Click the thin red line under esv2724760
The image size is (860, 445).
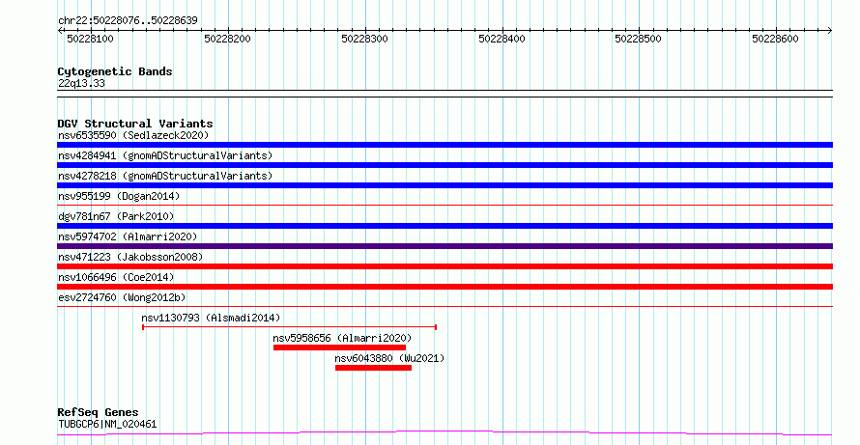coord(444,307)
